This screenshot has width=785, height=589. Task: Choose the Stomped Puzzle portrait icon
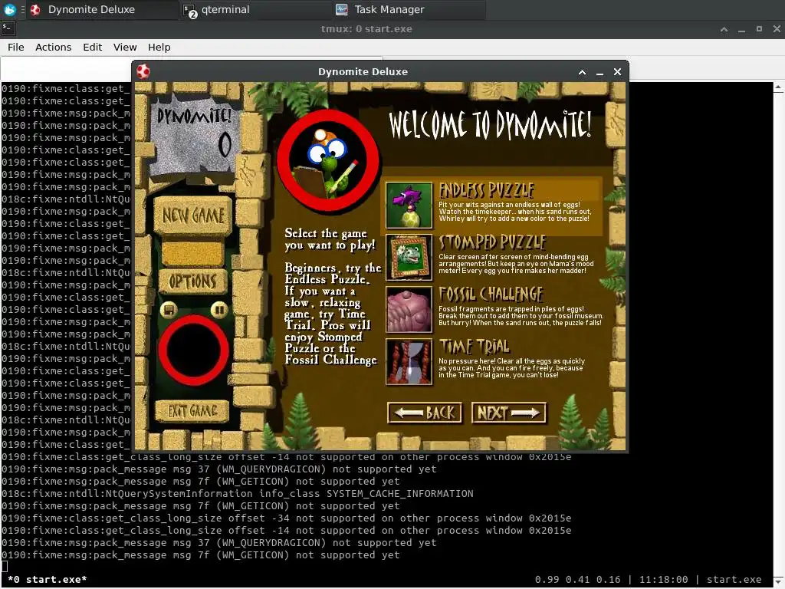(x=409, y=258)
